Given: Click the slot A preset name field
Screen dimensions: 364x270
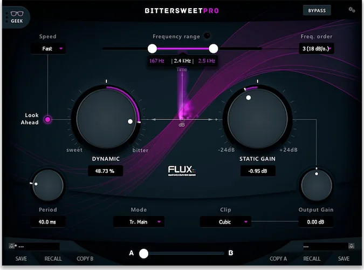Looking at the screenshot, I should [37, 246].
